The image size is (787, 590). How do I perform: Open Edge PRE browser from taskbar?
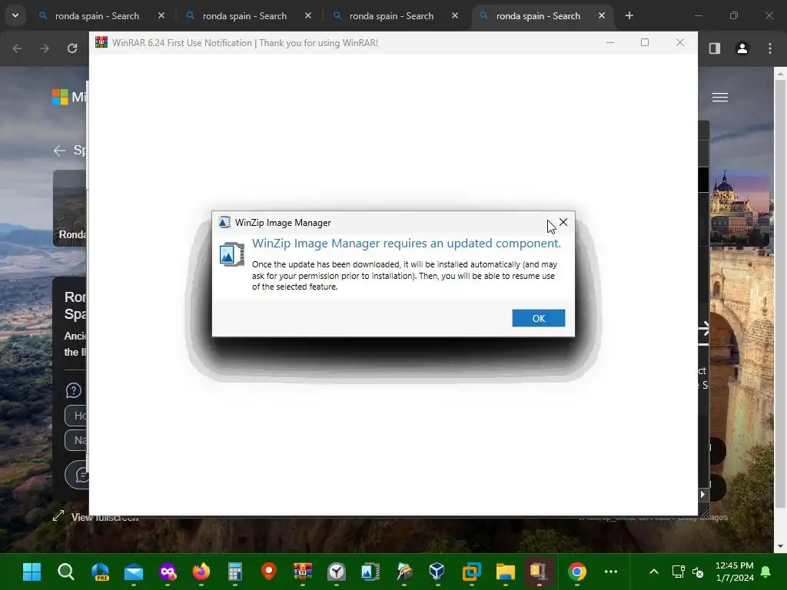coord(100,572)
